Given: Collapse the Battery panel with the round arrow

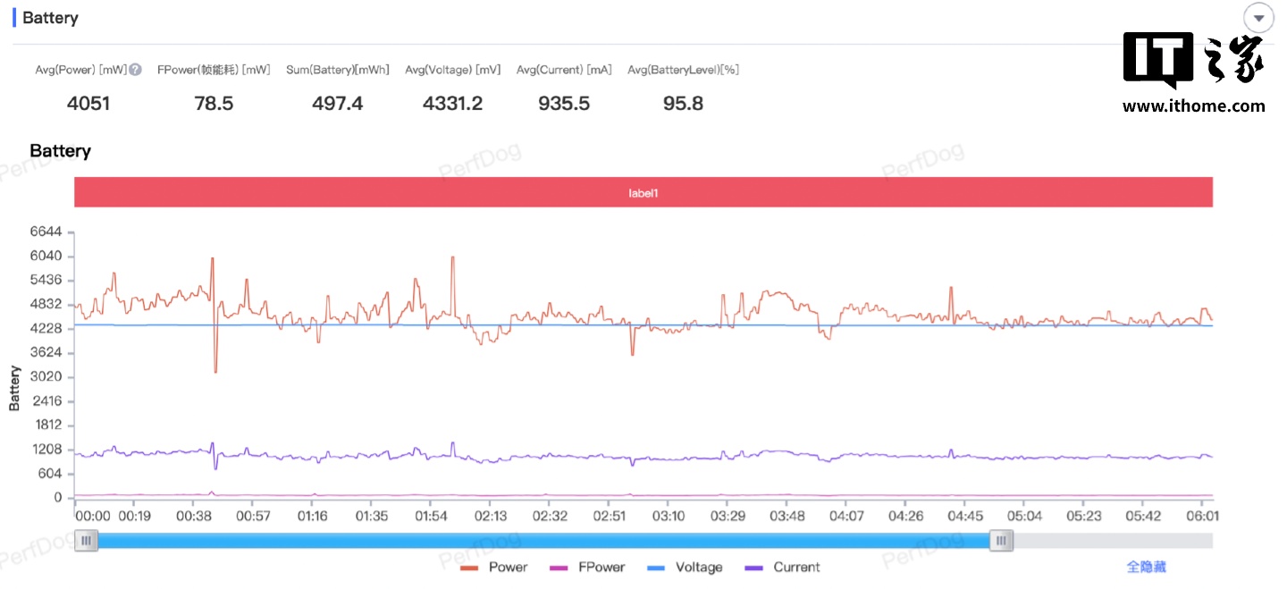Looking at the screenshot, I should [x=1258, y=19].
